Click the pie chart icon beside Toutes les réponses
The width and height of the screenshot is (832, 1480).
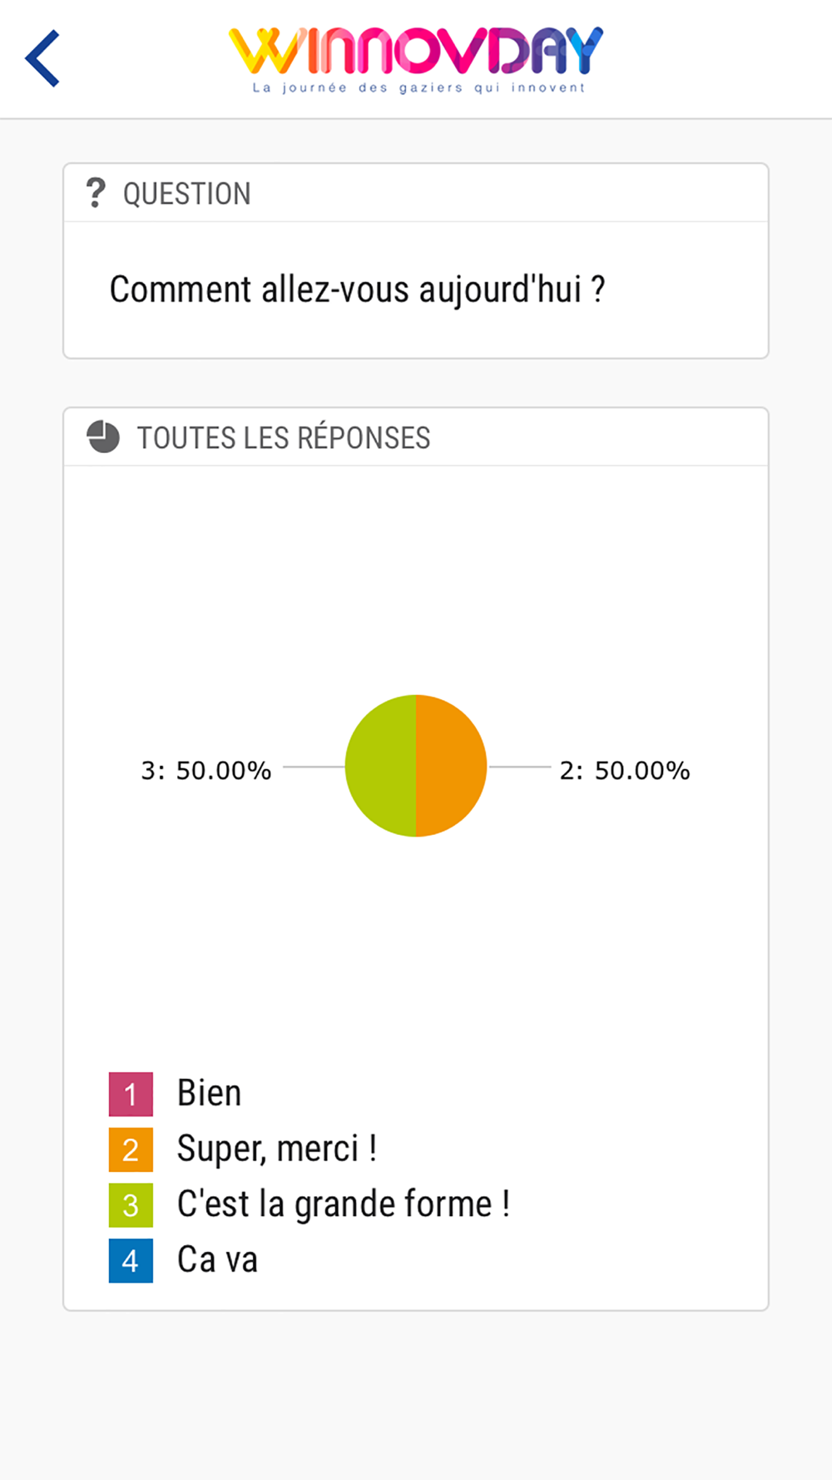[x=103, y=437]
